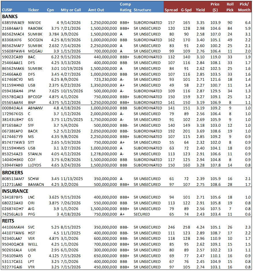Click the Mty or Call column header

[71, 10]
